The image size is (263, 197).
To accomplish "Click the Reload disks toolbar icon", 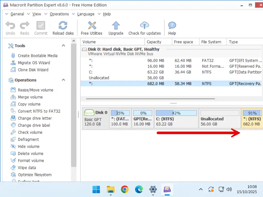I will 63,26.
